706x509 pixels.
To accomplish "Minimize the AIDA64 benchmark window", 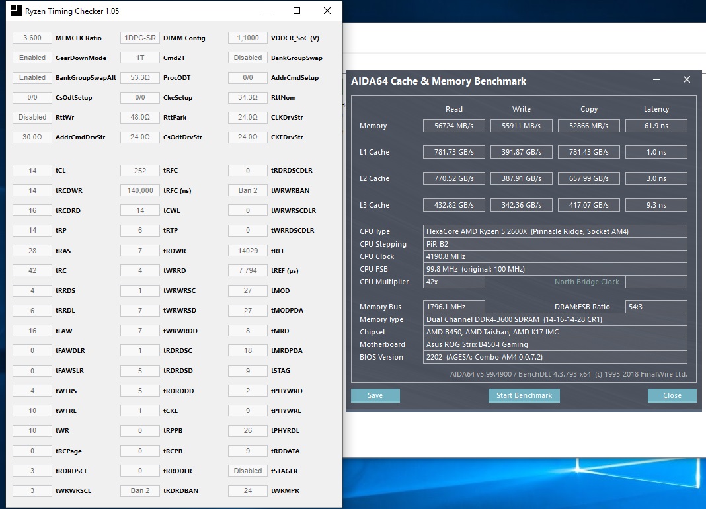I will click(656, 80).
